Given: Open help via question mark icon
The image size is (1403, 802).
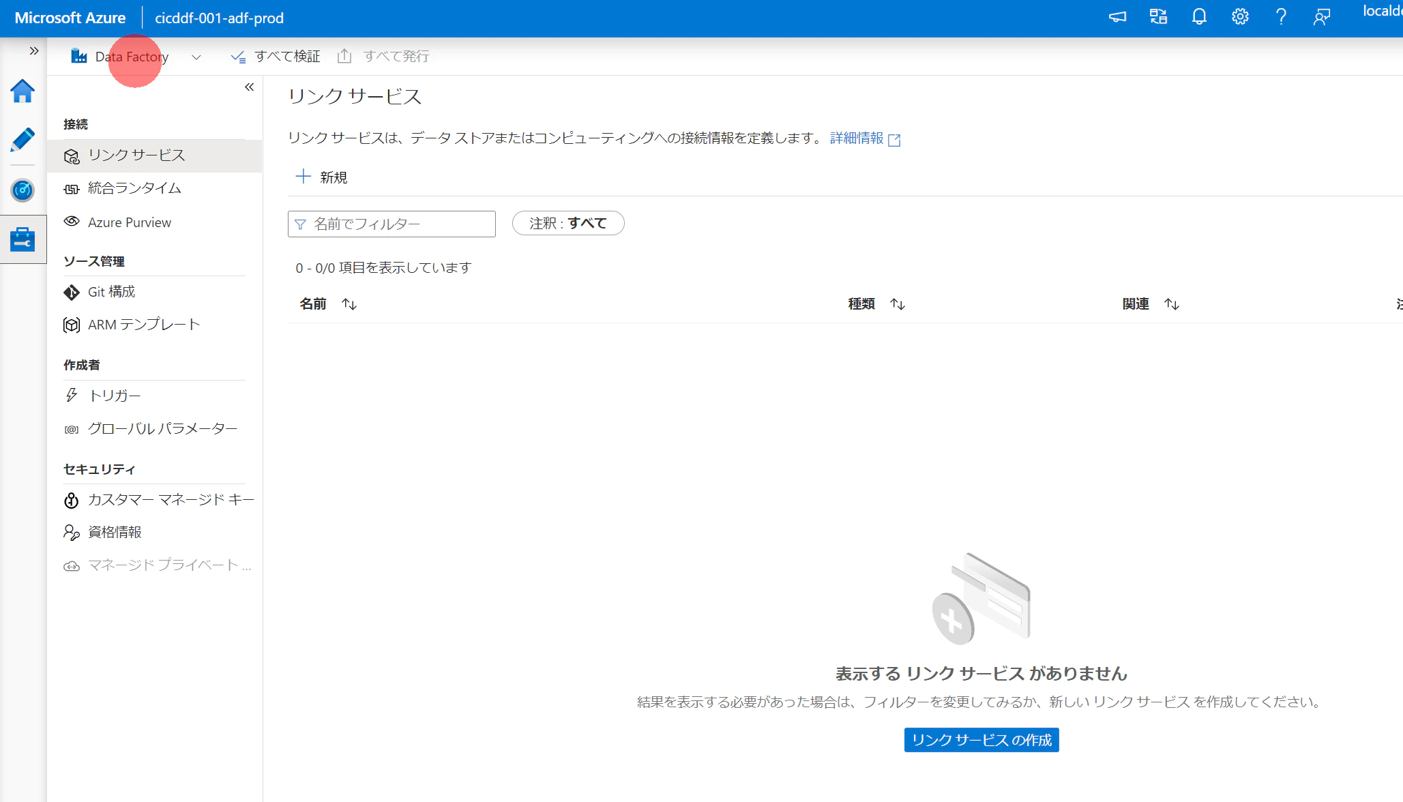Looking at the screenshot, I should pos(1280,16).
